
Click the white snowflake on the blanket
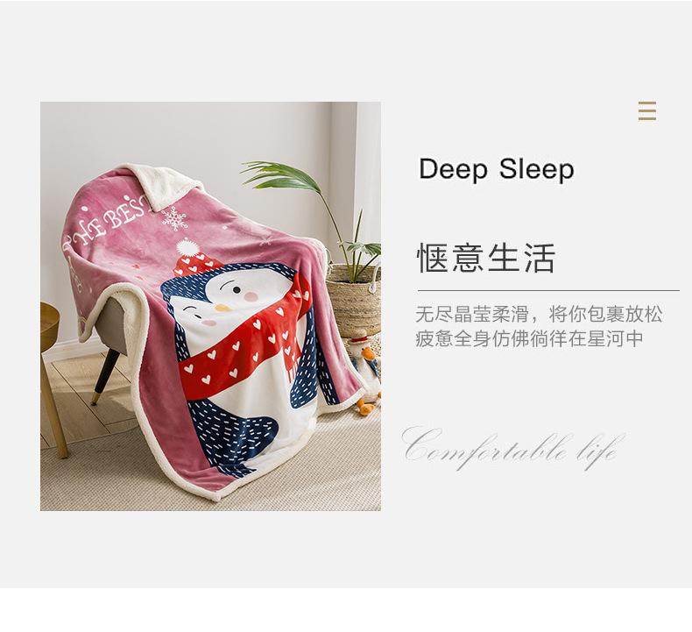pos(175,218)
